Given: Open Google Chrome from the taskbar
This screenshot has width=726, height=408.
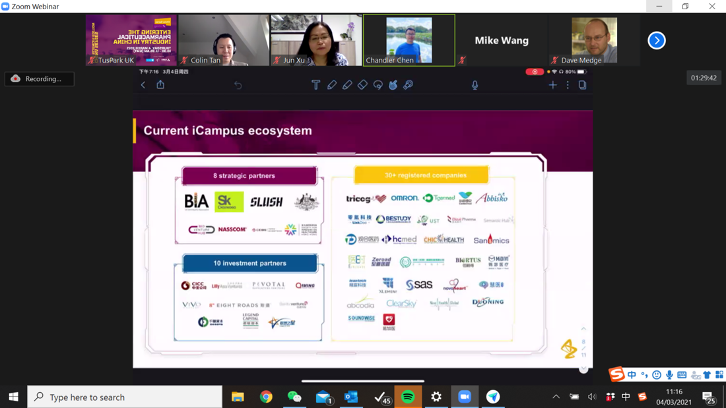Looking at the screenshot, I should [266, 397].
